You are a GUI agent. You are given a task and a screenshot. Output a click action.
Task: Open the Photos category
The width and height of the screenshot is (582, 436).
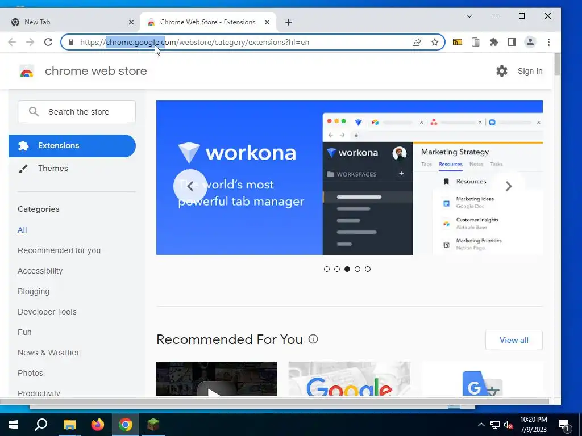coord(31,373)
